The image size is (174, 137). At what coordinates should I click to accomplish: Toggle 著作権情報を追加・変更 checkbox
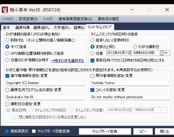(7, 76)
